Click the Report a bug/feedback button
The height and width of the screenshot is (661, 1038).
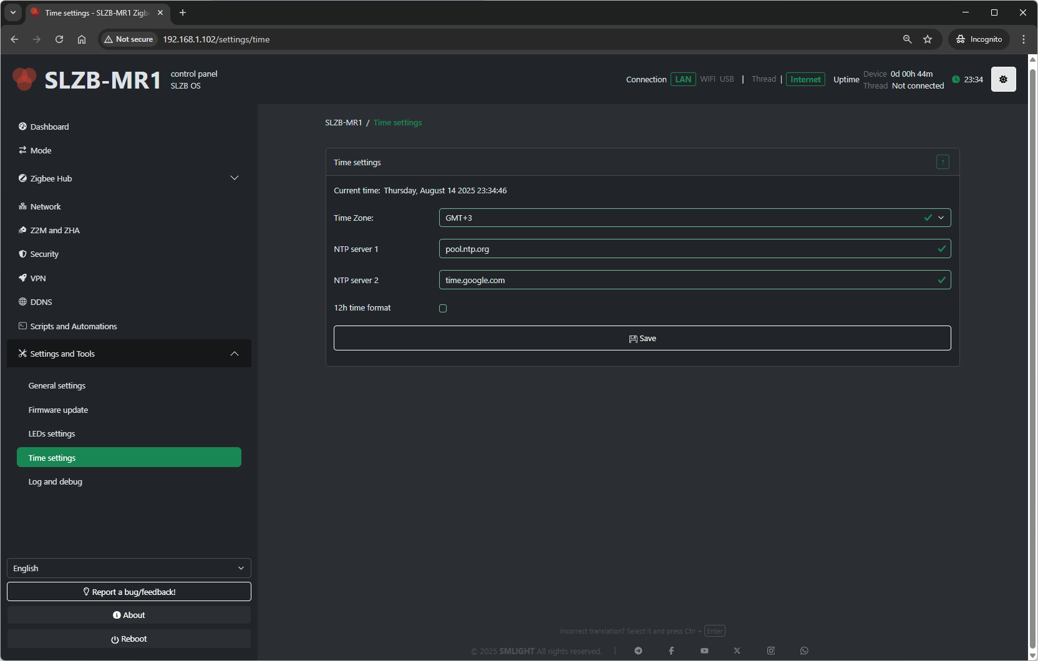tap(129, 592)
